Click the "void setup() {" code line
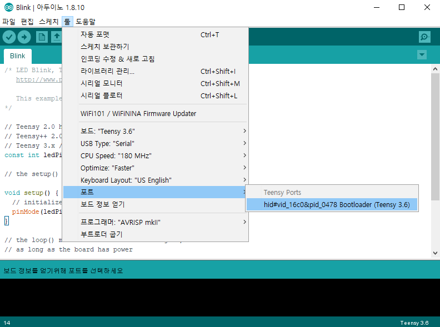This screenshot has width=440, height=327. pyautogui.click(x=32, y=193)
